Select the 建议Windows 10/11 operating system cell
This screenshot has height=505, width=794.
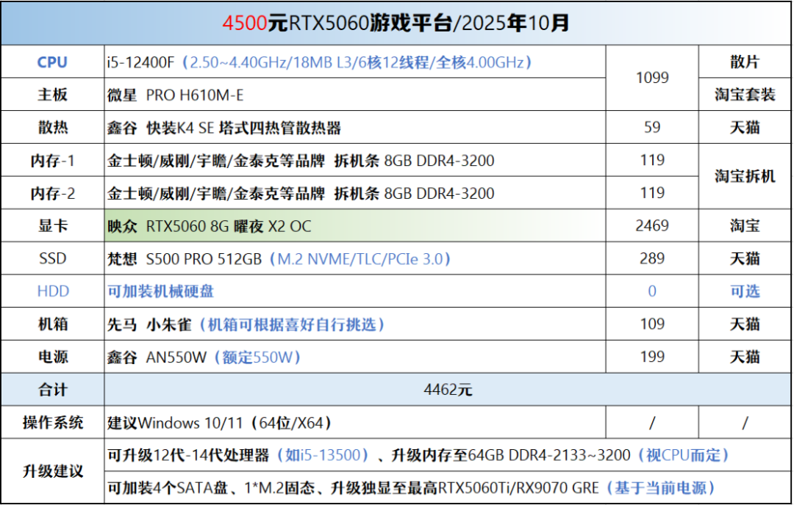point(219,423)
